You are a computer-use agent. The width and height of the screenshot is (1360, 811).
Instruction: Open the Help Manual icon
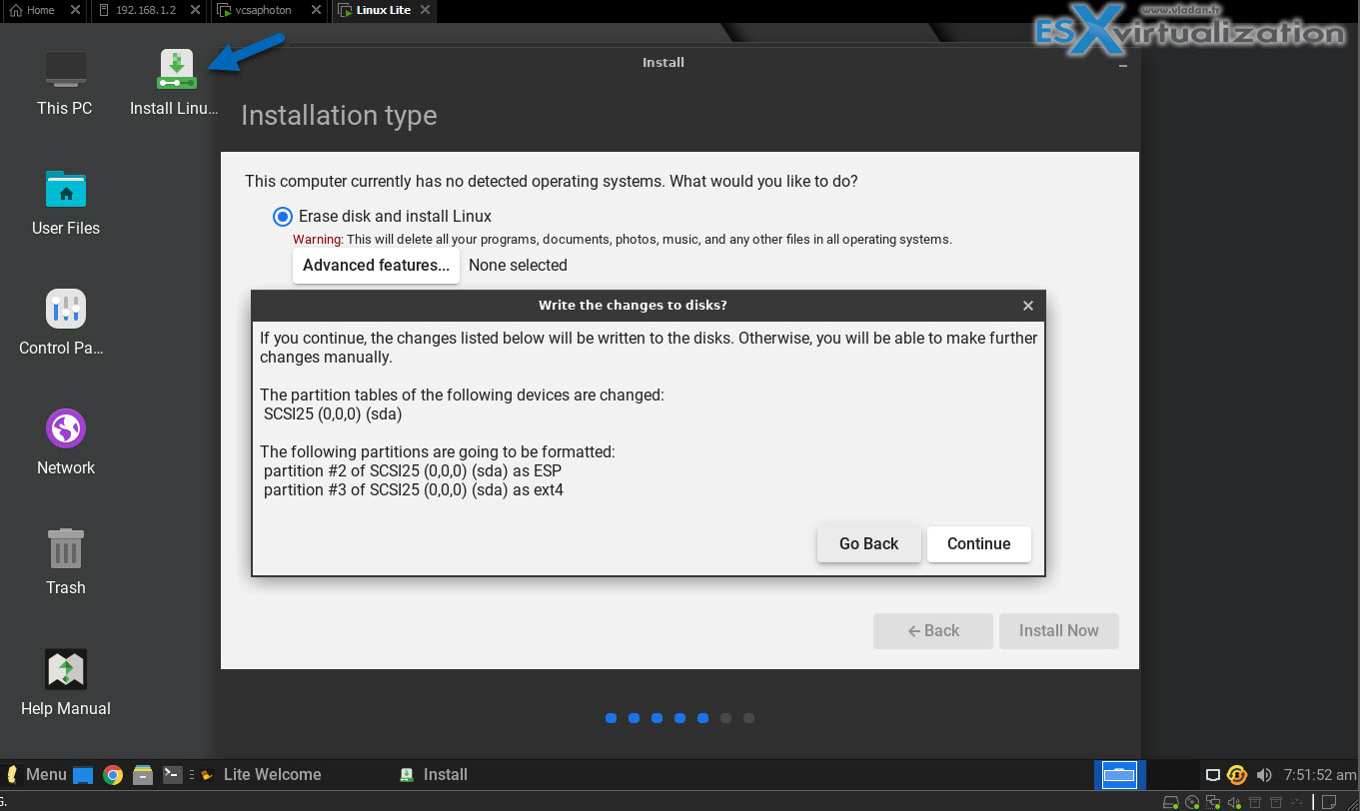coord(65,667)
